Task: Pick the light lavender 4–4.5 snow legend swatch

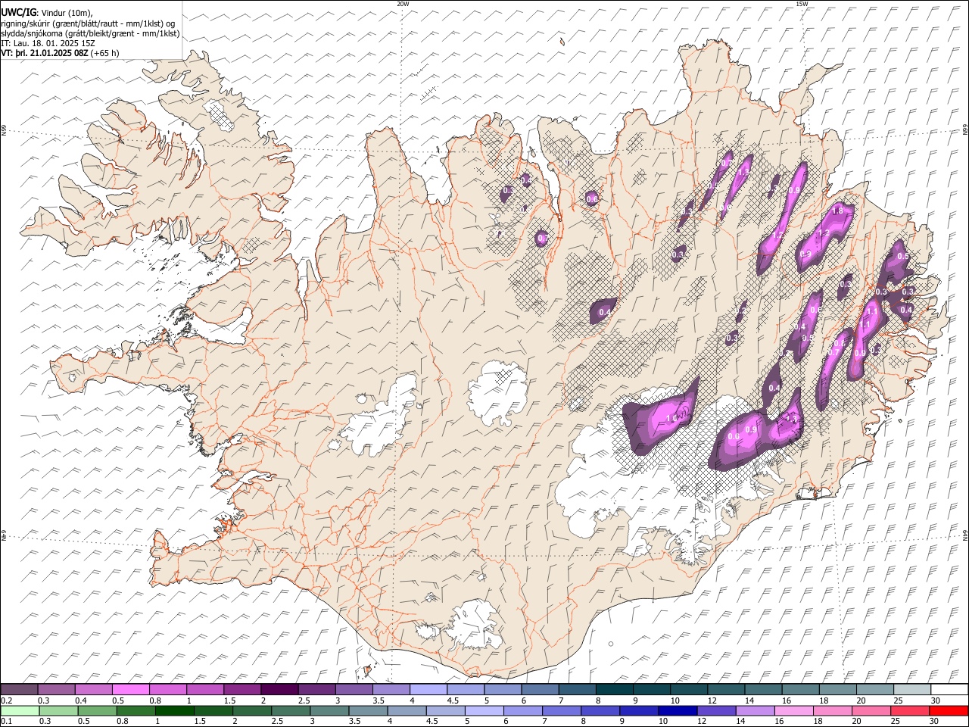Action: point(428,690)
